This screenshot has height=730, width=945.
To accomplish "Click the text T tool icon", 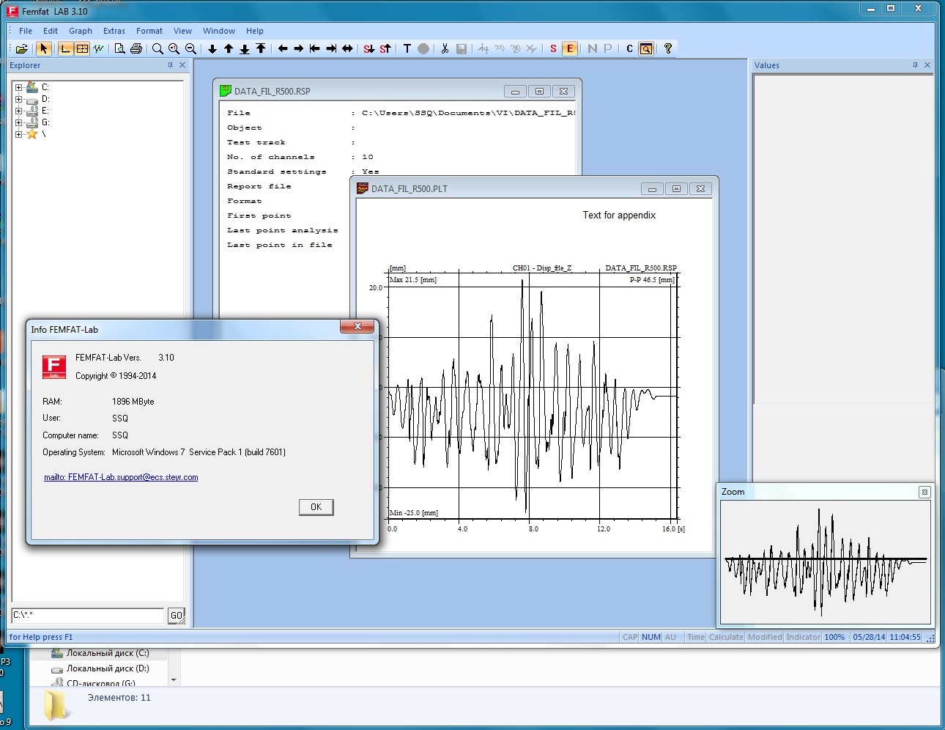I will [x=407, y=49].
